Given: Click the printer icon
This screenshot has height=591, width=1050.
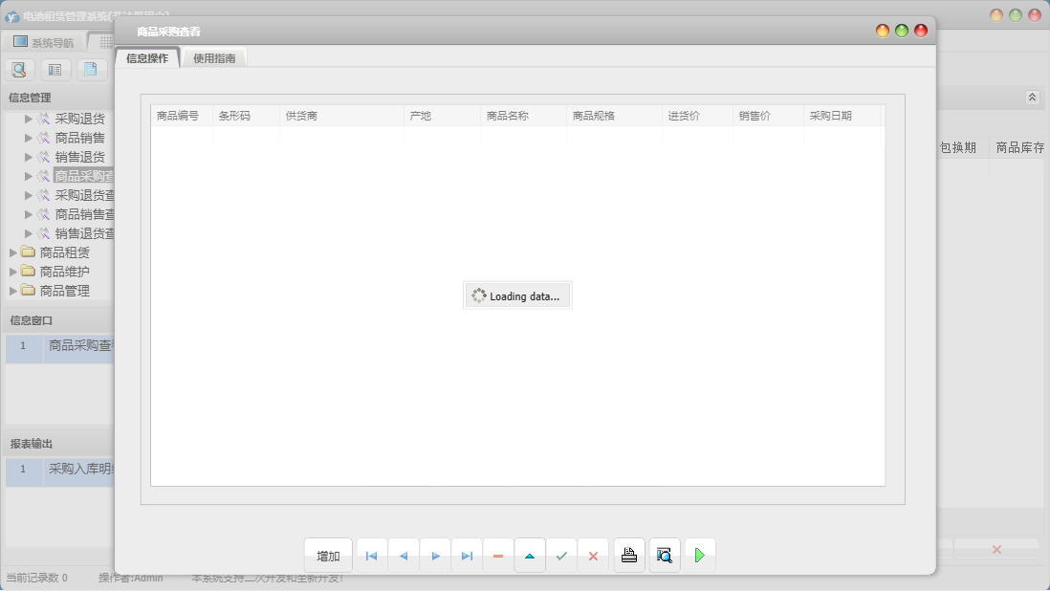Looking at the screenshot, I should pyautogui.click(x=629, y=556).
